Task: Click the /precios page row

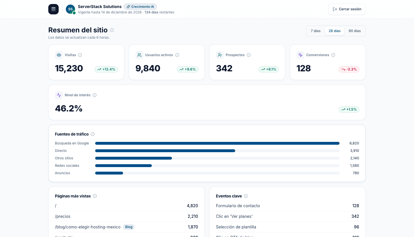Action: (126, 216)
